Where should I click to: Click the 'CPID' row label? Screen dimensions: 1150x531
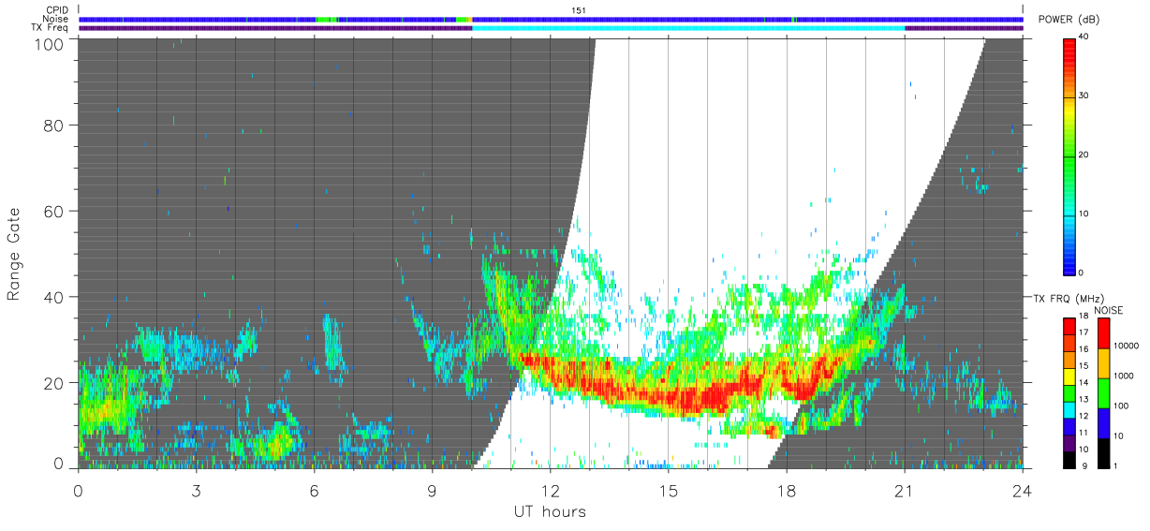(x=58, y=10)
